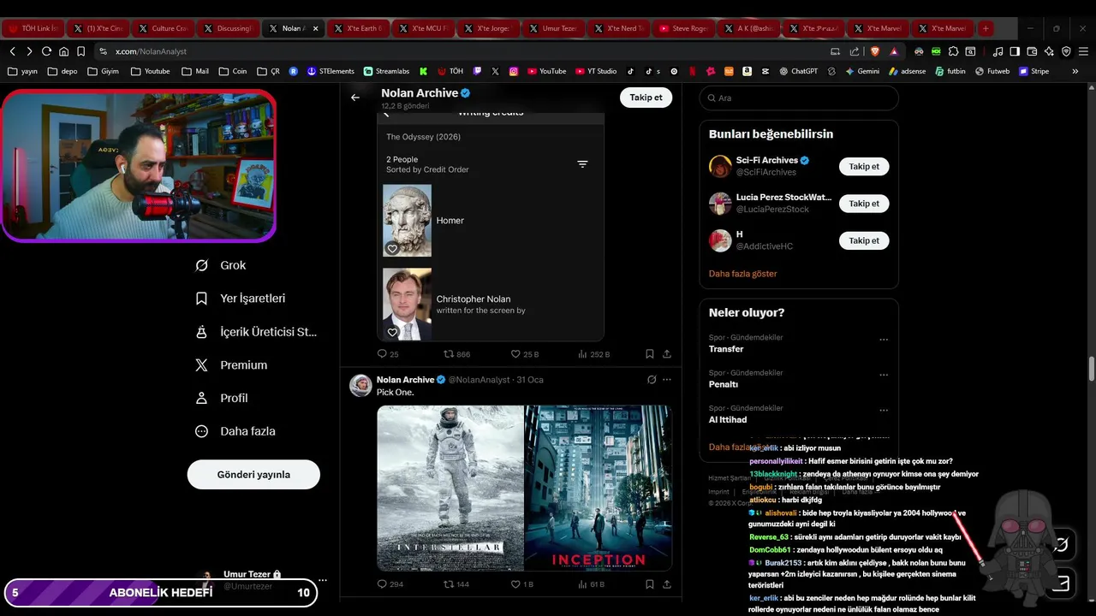Open more options on the Pick One post
This screenshot has width=1096, height=616.
[667, 380]
